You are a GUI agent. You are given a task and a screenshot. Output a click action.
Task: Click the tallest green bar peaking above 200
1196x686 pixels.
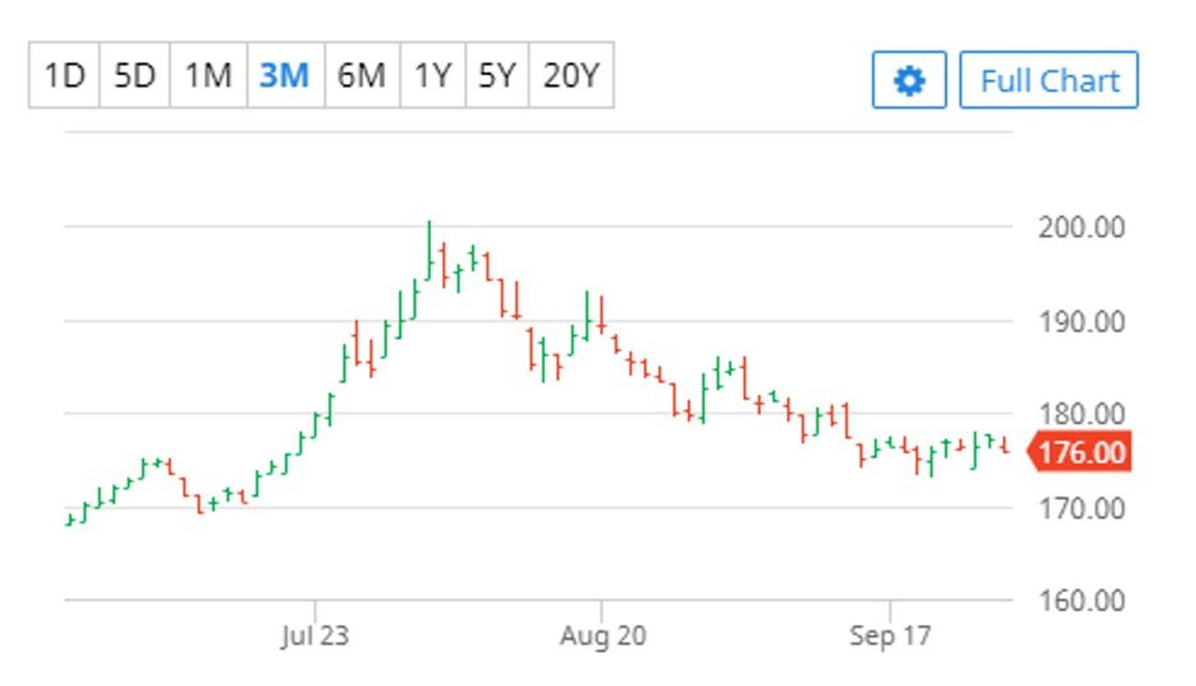[429, 249]
